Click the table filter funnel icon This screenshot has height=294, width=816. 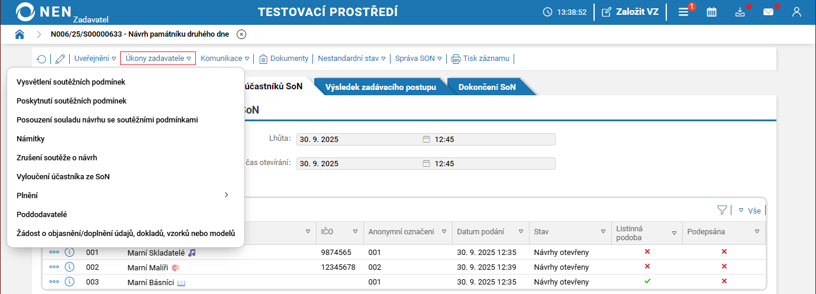[x=722, y=210]
